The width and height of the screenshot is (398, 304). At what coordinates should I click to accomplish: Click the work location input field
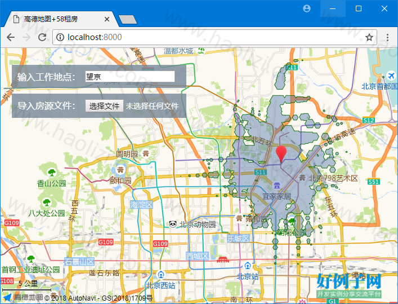pyautogui.click(x=129, y=77)
